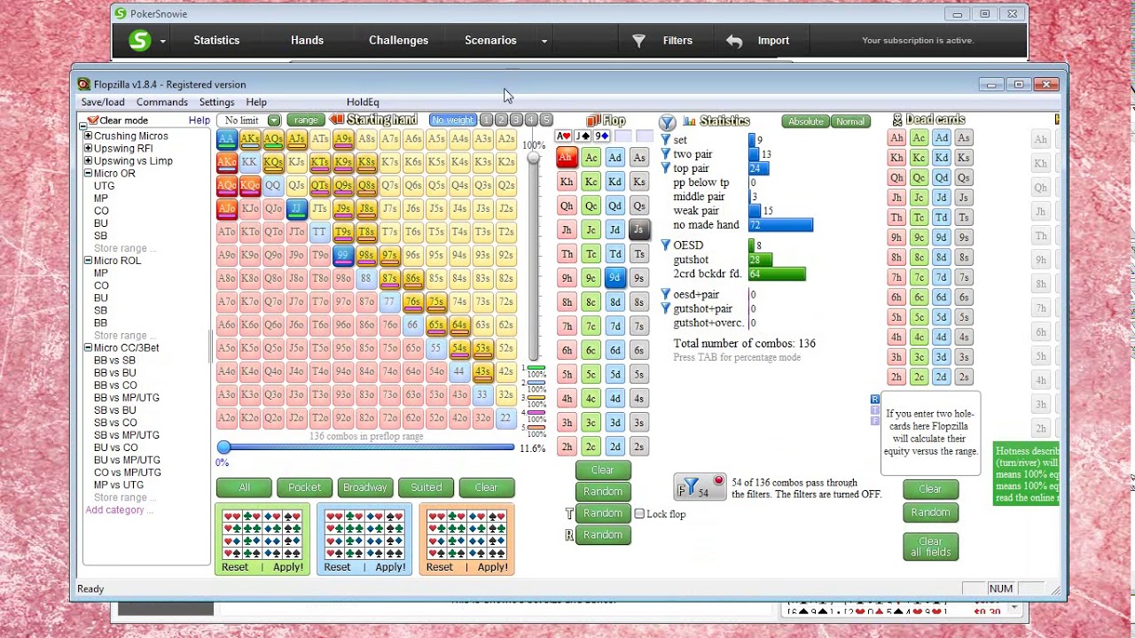Click the filter on/off button showing 54
The image size is (1135, 638).
tap(701, 487)
